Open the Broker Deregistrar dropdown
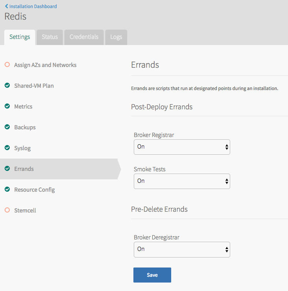 182,249
